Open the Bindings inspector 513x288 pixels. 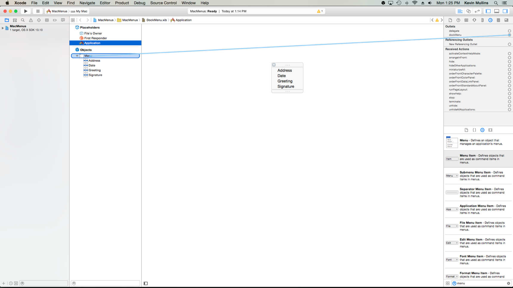[x=498, y=20]
